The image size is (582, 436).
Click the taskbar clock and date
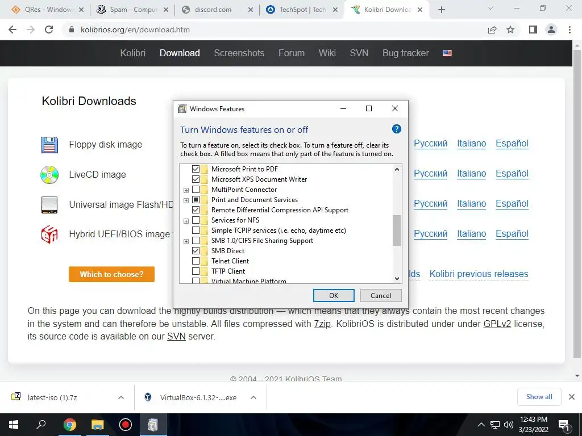pos(533,425)
